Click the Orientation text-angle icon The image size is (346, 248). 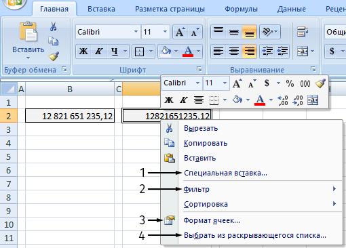coord(267,32)
